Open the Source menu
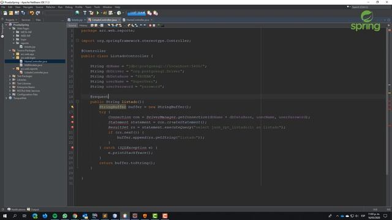Image resolution: width=392 pixels, height=220 pixels. coord(39,7)
